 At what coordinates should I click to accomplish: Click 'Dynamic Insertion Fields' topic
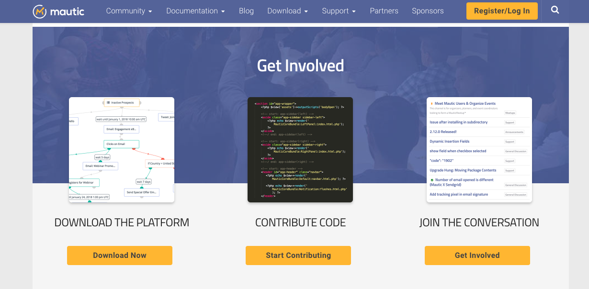449,141
